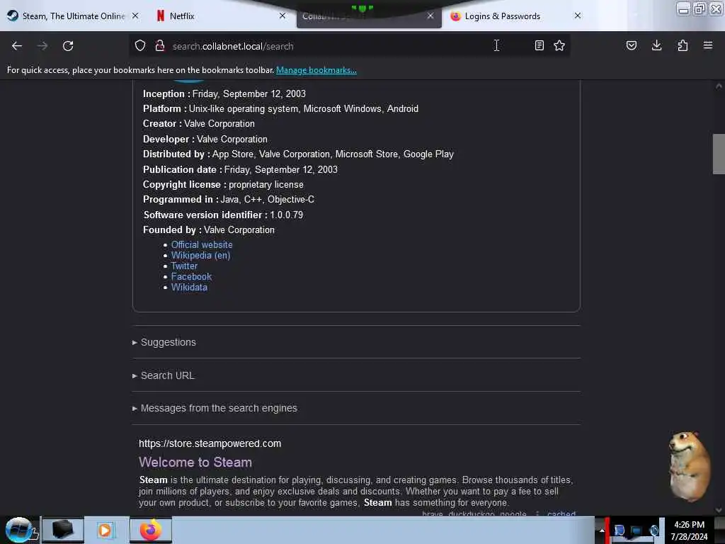Open the tracking protection shield icon
The width and height of the screenshot is (725, 544).
click(140, 46)
